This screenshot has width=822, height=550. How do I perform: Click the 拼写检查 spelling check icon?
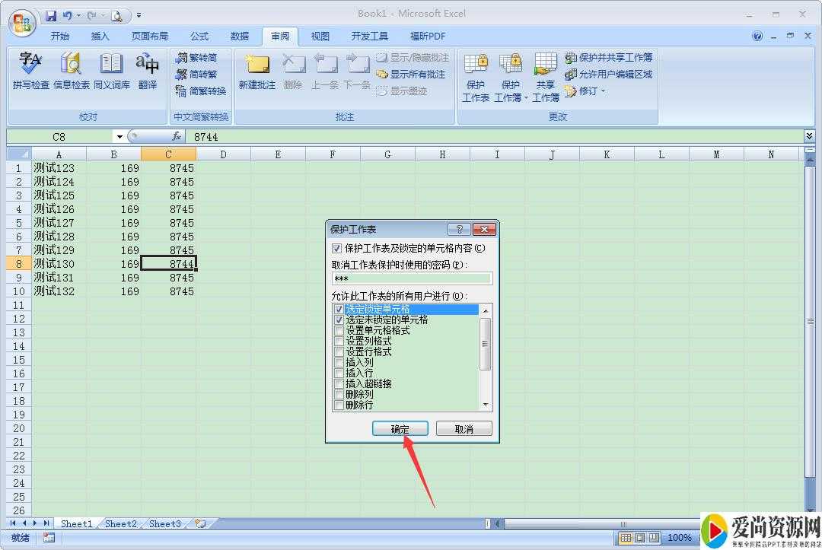pyautogui.click(x=30, y=71)
